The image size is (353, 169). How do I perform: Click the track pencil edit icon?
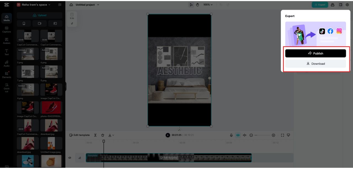point(80,158)
